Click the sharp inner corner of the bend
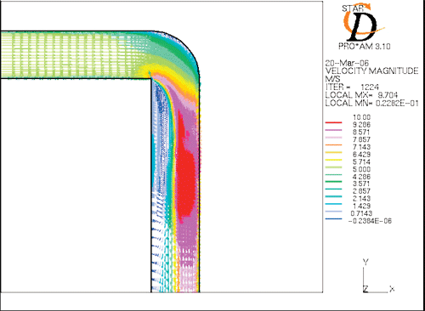 tap(150, 78)
